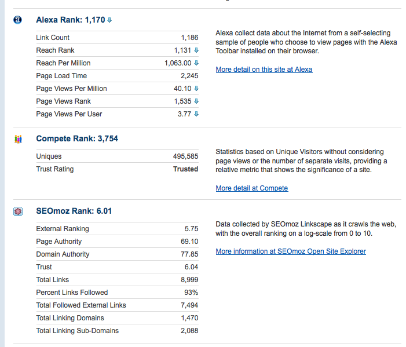
Task: Select the Total Linking Domains label
Action: 70,318
